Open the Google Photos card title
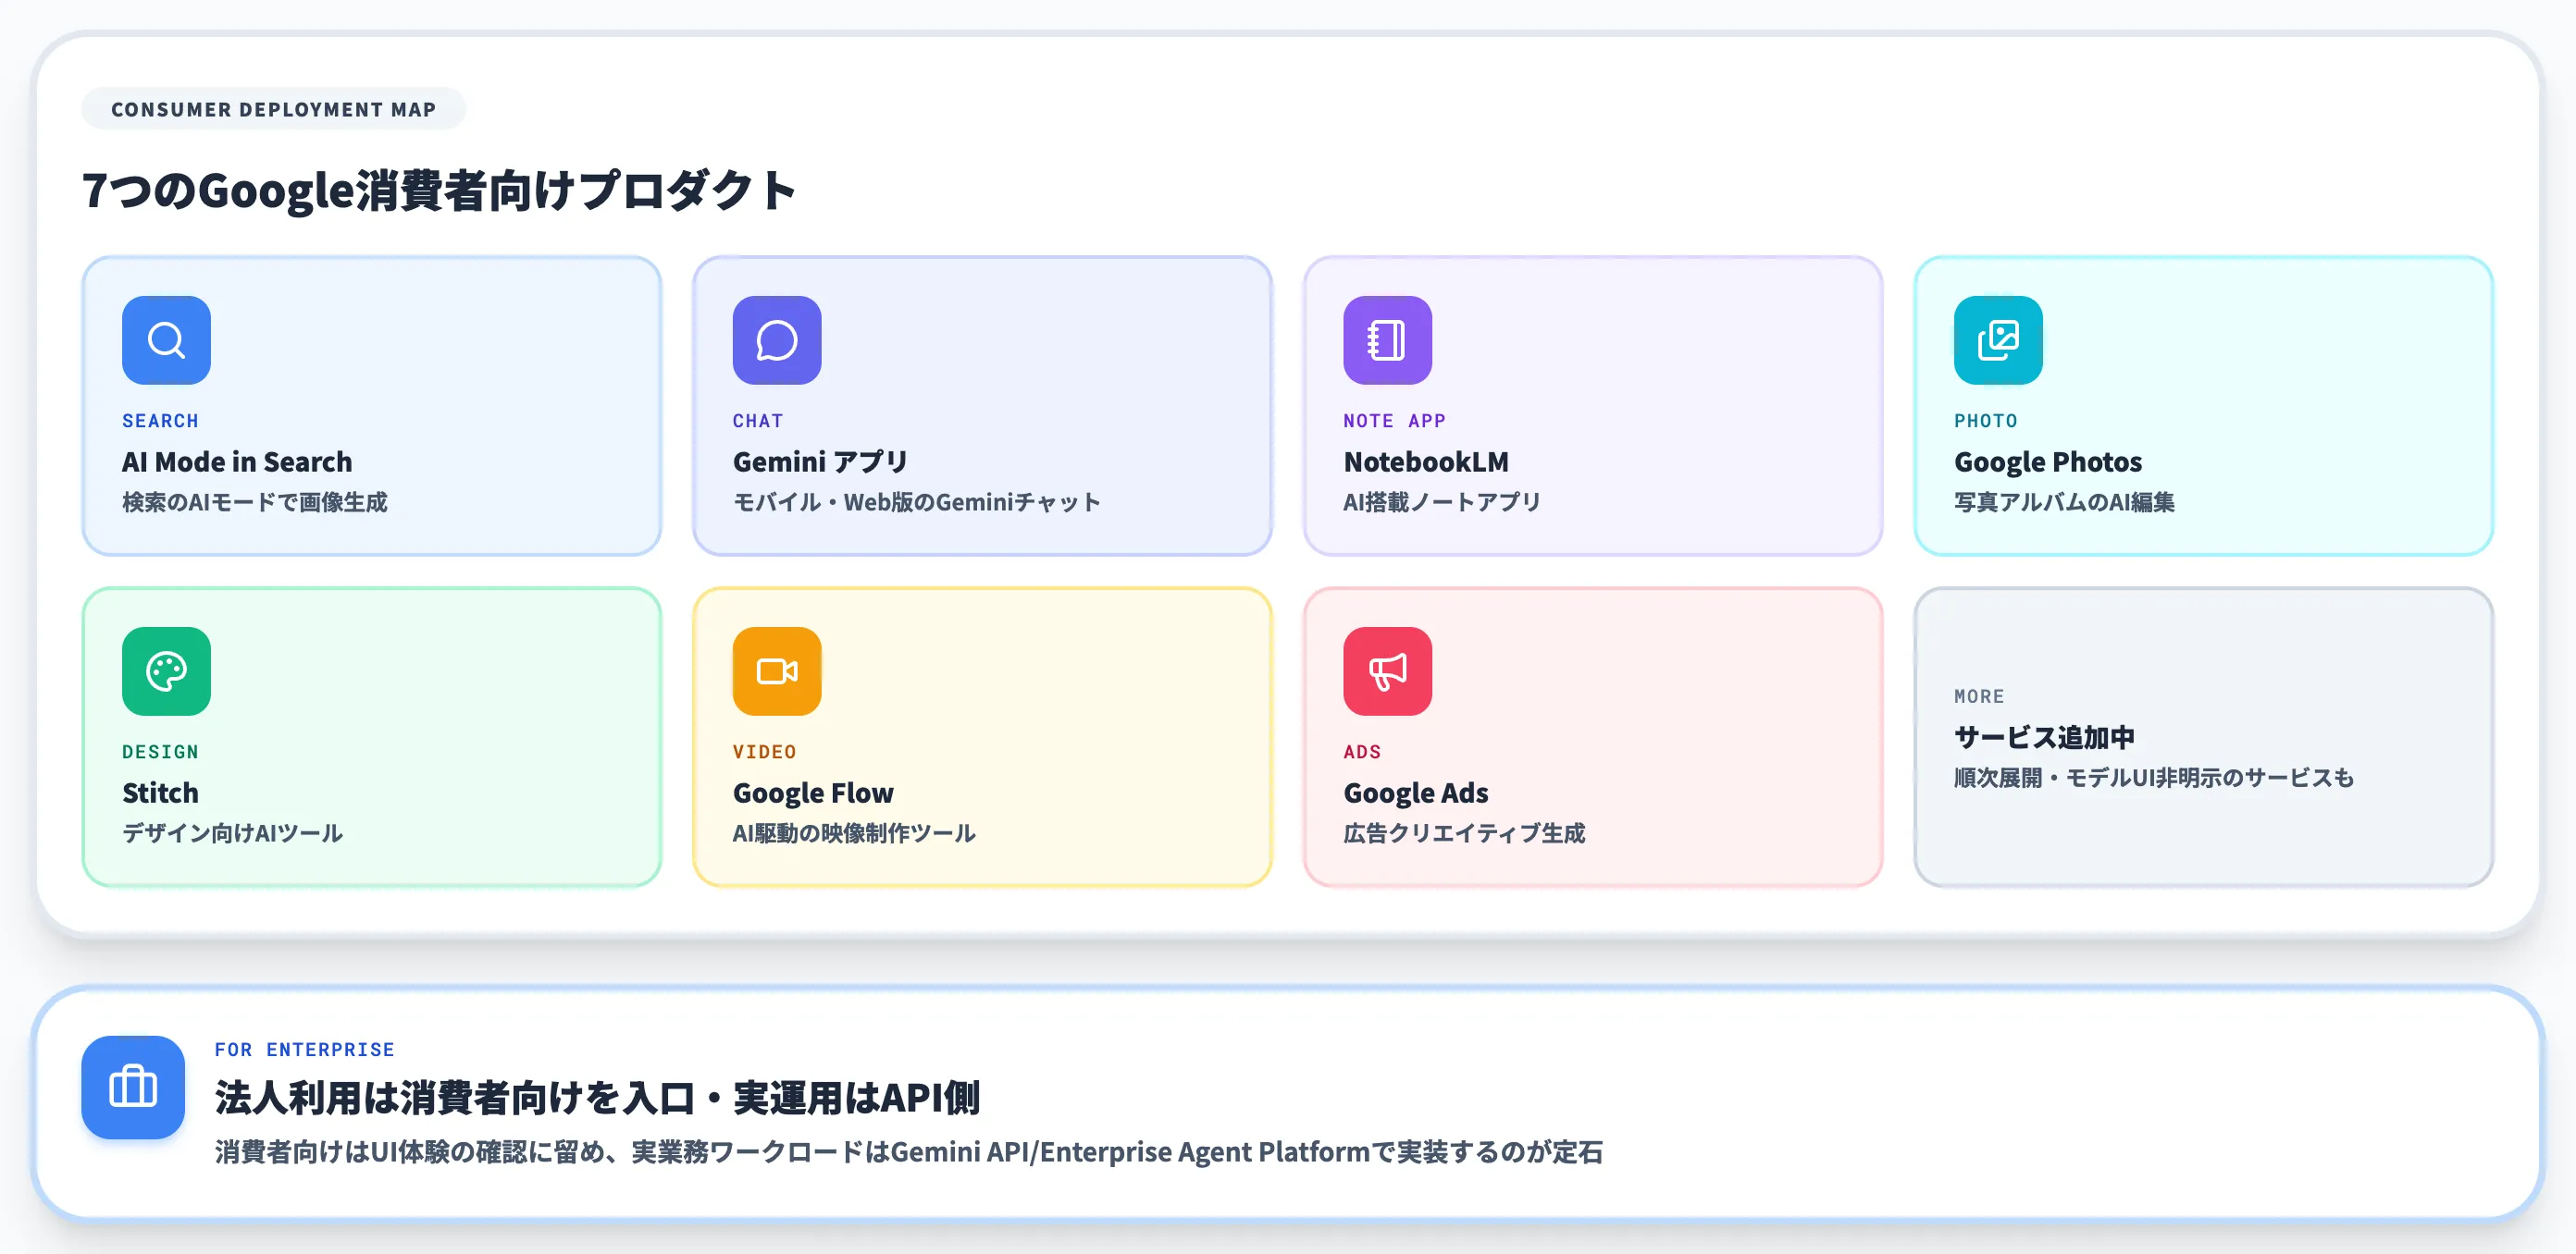 click(2048, 461)
